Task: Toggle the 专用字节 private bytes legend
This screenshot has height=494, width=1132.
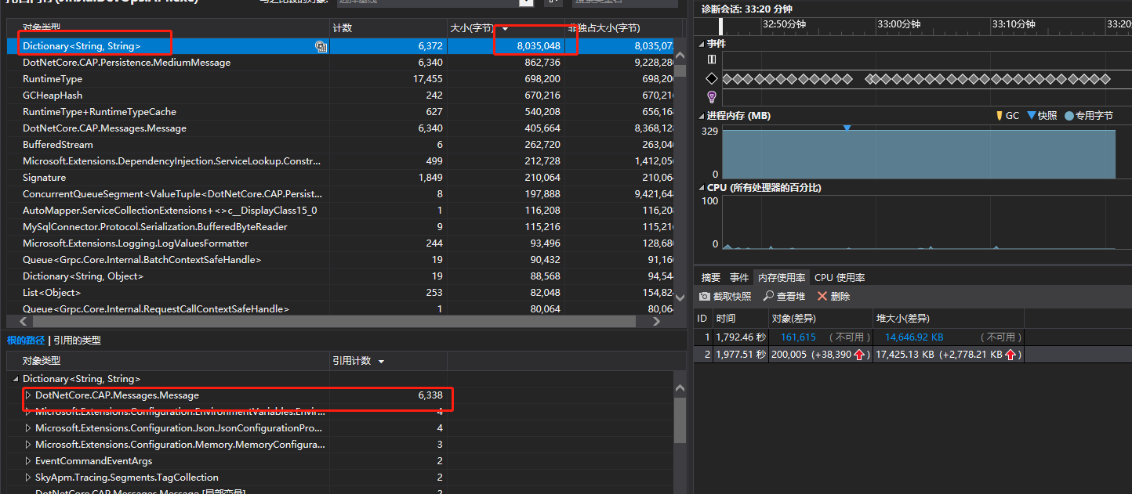Action: click(x=1069, y=116)
